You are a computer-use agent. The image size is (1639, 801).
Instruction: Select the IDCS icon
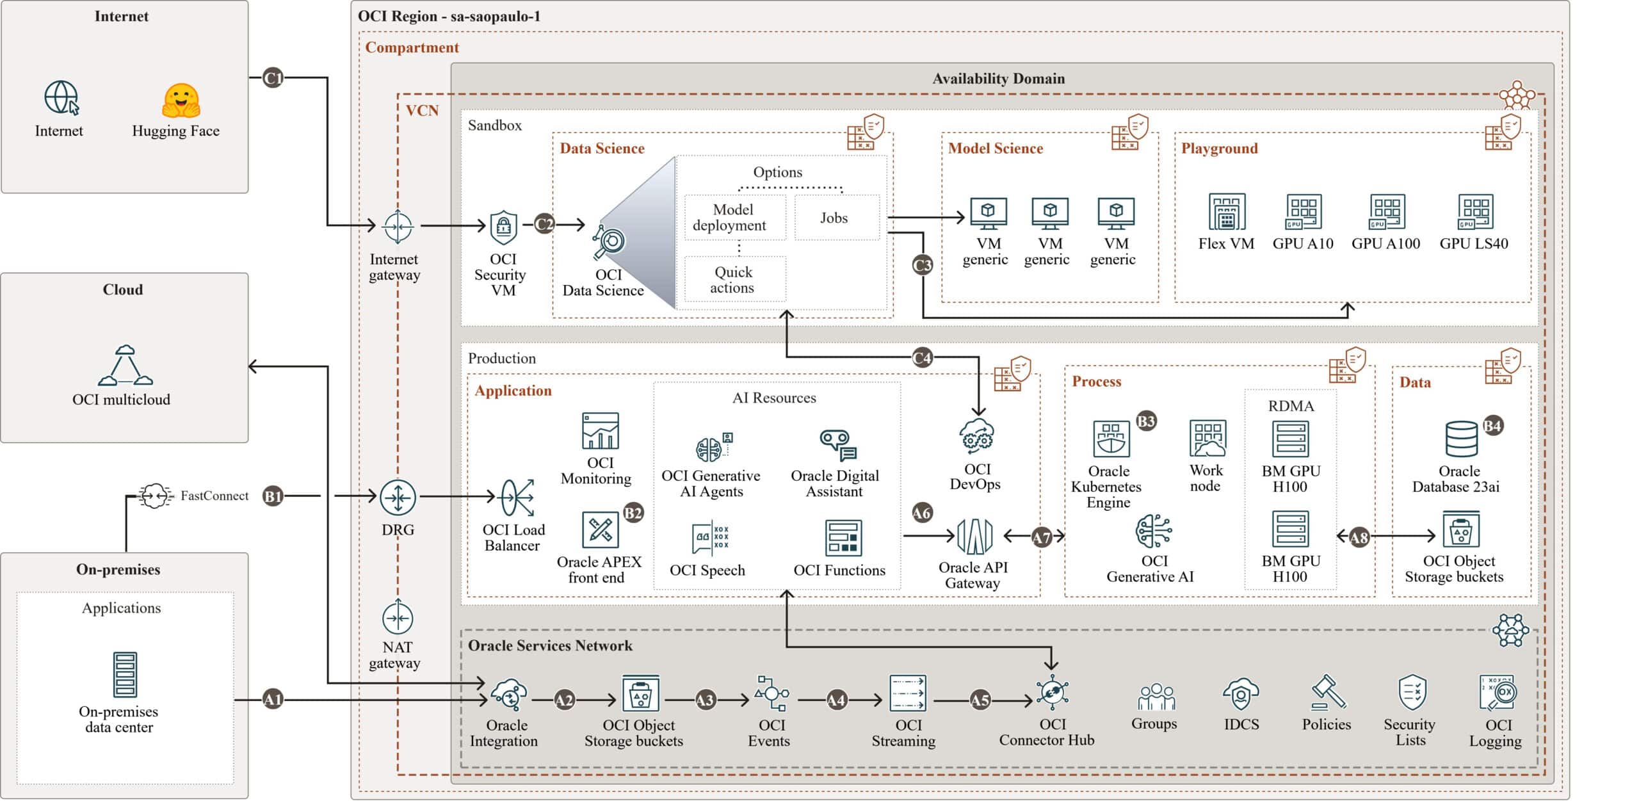pyautogui.click(x=1241, y=694)
